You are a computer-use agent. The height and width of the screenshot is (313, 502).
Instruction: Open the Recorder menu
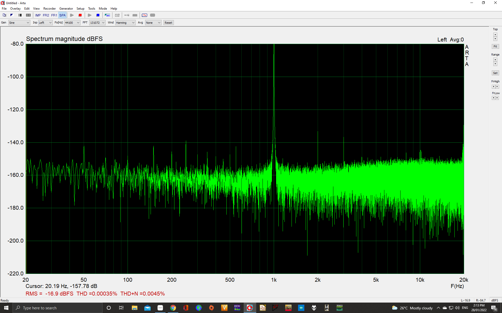coord(49,9)
